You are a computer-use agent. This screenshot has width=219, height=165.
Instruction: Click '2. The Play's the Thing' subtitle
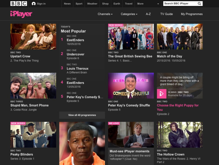[24, 61]
